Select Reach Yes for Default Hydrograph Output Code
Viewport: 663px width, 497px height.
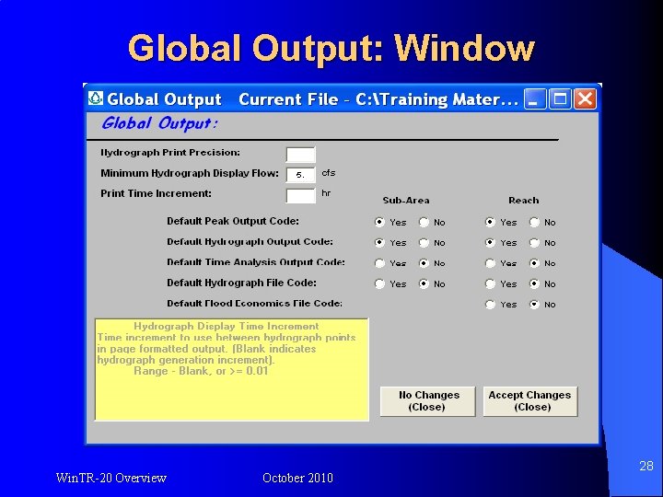click(x=490, y=243)
